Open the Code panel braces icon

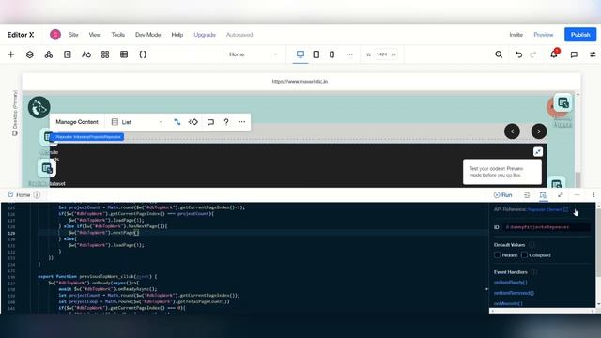143,54
